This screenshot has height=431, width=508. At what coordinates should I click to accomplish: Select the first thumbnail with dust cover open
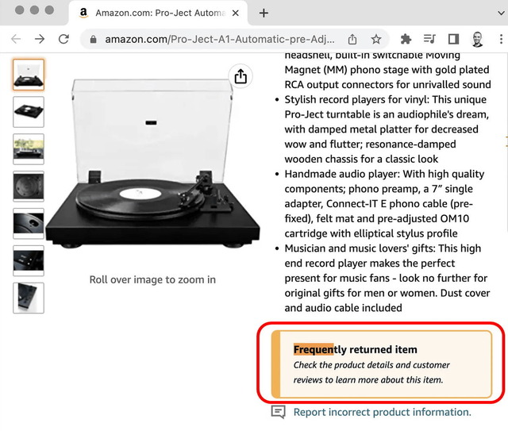pyautogui.click(x=29, y=75)
